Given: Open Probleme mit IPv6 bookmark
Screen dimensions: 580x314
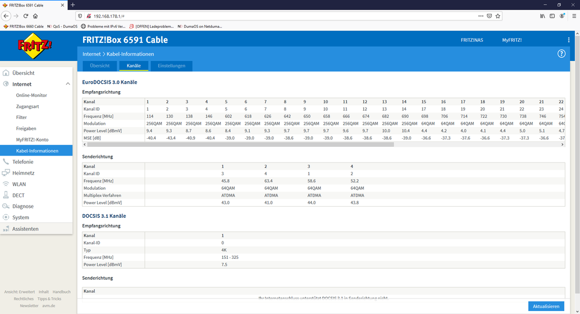Looking at the screenshot, I should (x=103, y=26).
